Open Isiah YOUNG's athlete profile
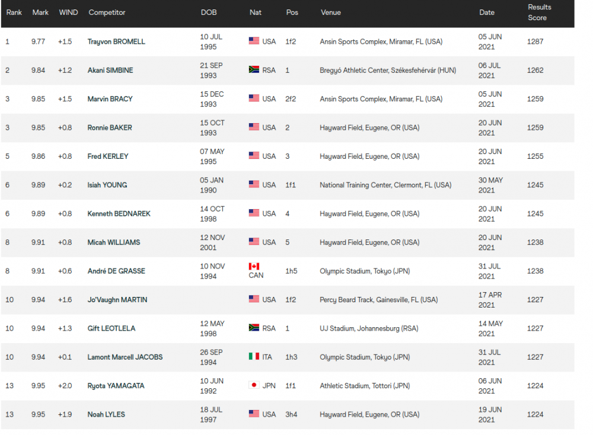The height and width of the screenshot is (435, 593). pyautogui.click(x=107, y=185)
